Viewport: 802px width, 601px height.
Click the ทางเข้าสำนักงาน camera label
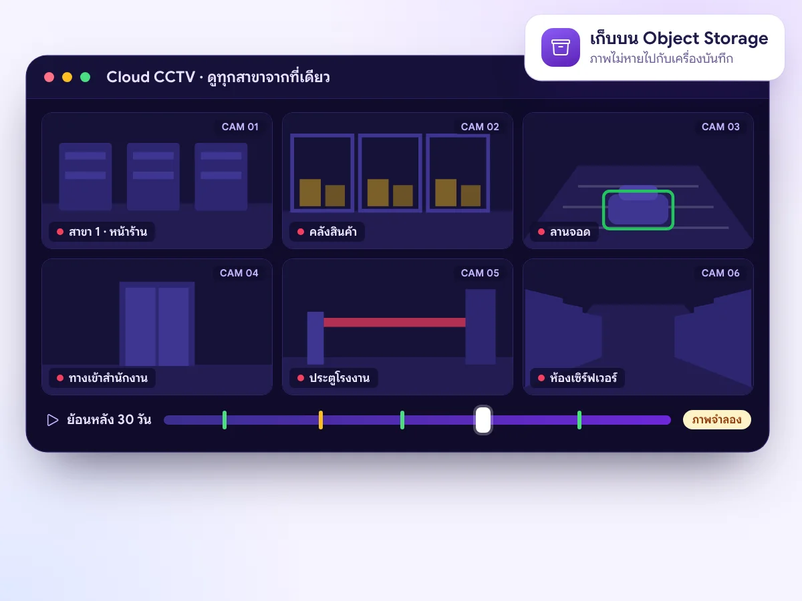click(x=102, y=378)
